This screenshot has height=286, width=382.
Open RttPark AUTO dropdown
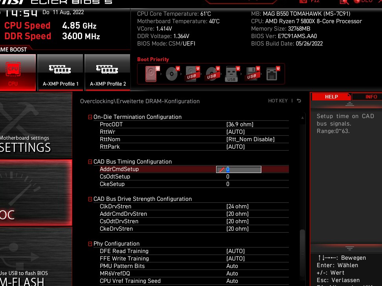tap(235, 147)
